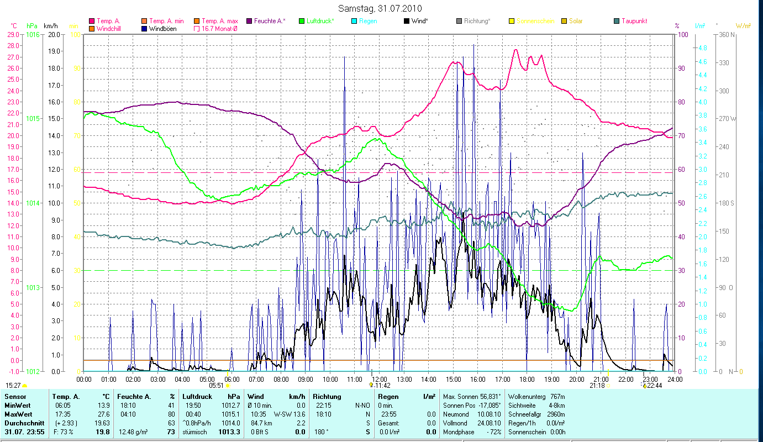Click the Durchschnitt row label
Image resolution: width=763 pixels, height=442 pixels.
(x=24, y=423)
